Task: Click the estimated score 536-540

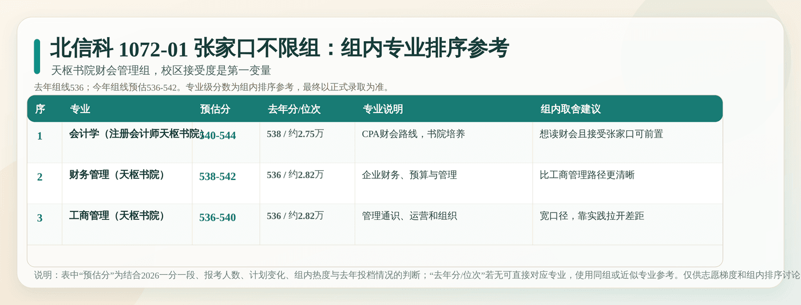Action: [217, 218]
